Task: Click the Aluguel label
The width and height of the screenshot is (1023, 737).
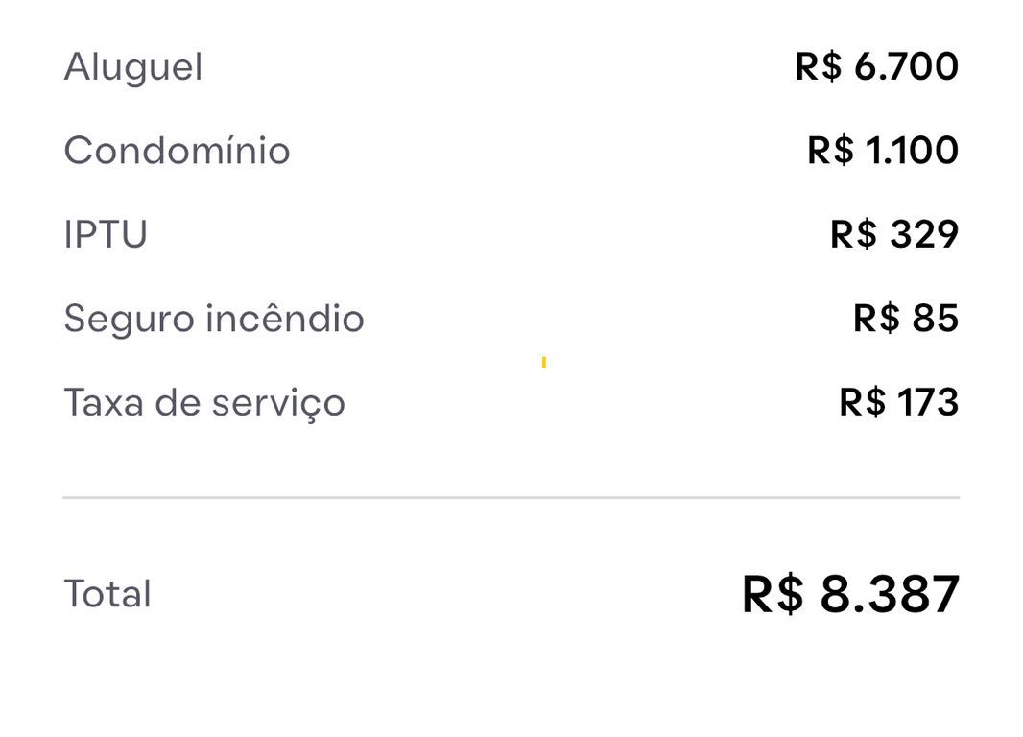Action: (x=132, y=67)
